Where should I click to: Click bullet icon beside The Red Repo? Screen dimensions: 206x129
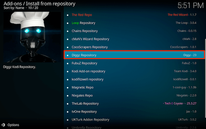point(68,15)
